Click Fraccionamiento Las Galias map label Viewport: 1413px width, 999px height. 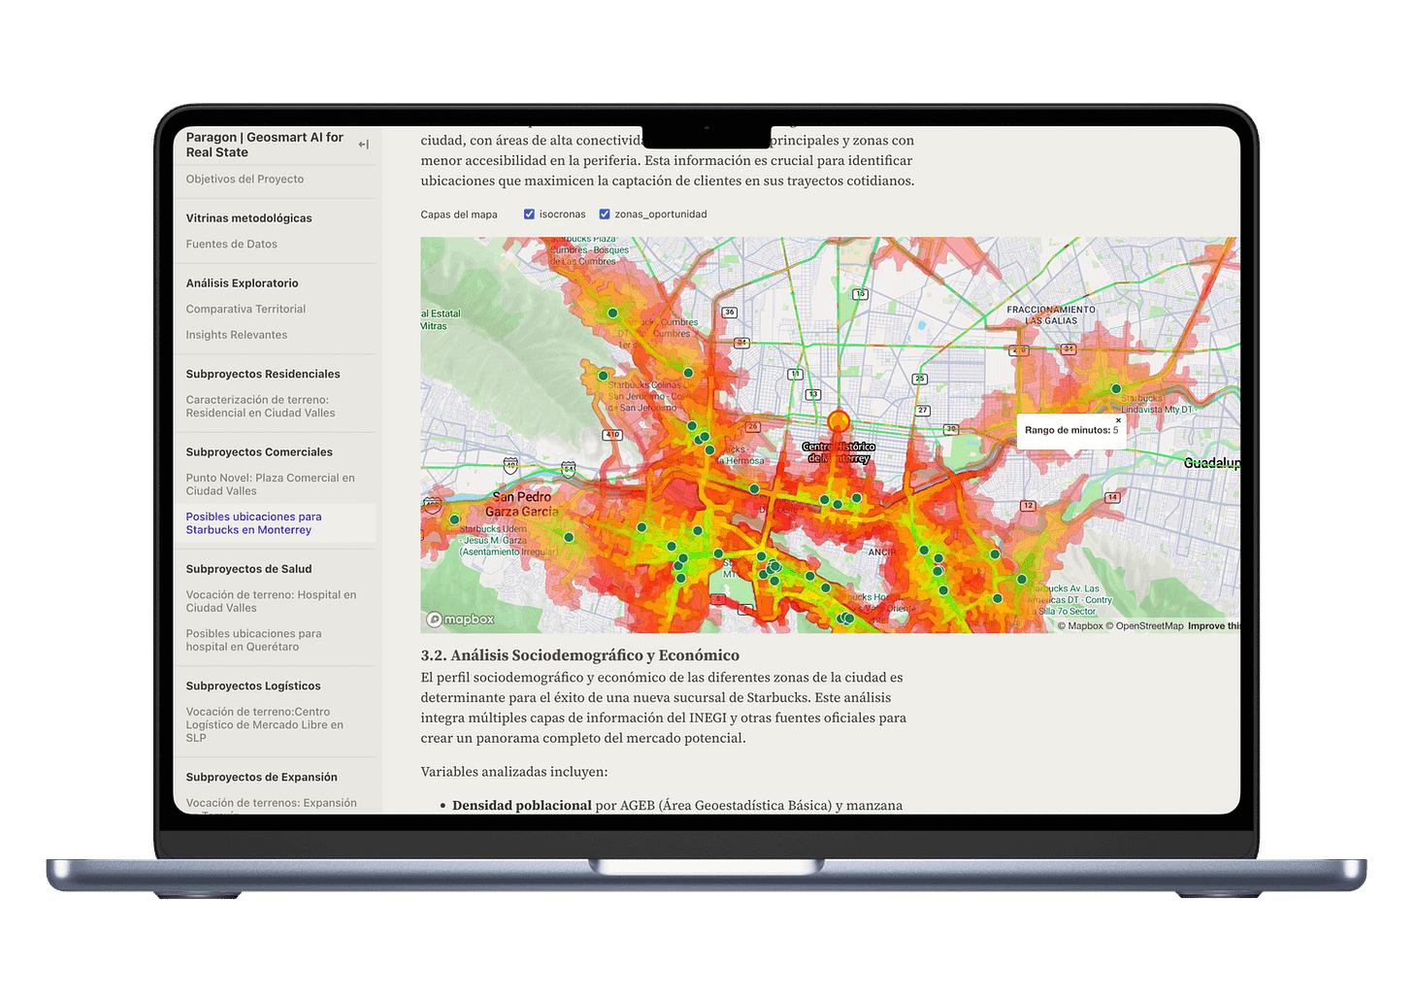click(1051, 316)
